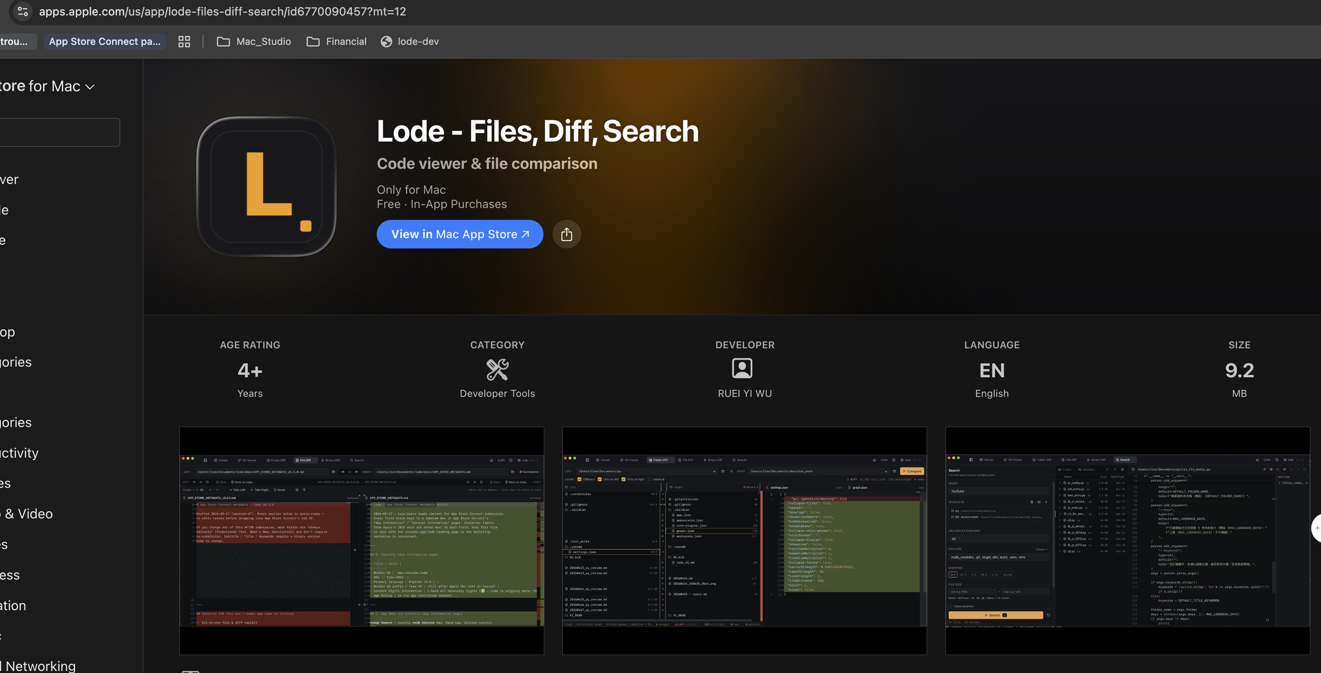1321x673 pixels.
Task: Open the Mac_Studio bookmarks folder
Action: click(254, 42)
